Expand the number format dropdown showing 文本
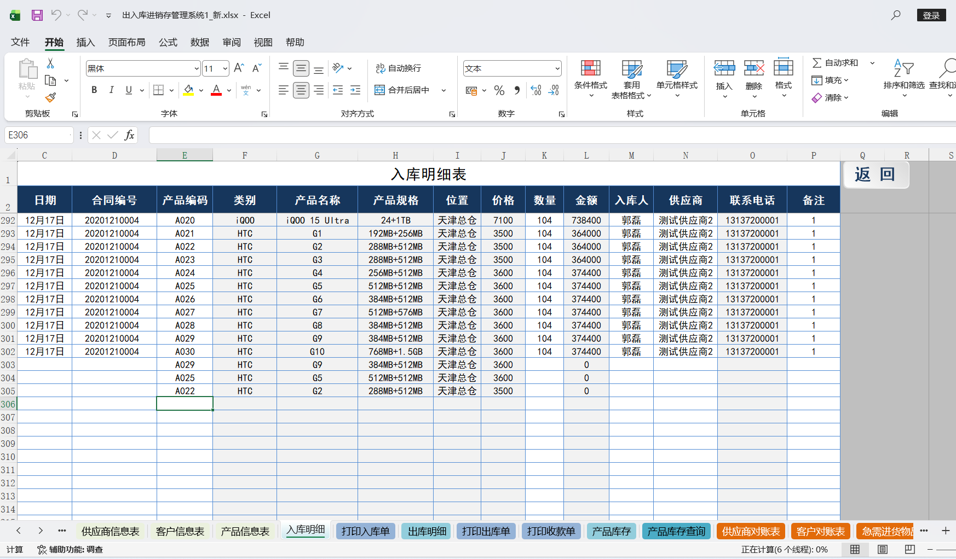 point(557,68)
